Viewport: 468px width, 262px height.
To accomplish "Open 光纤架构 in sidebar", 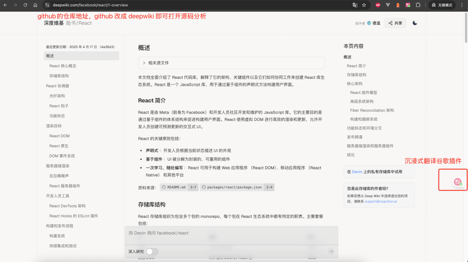I will [x=57, y=96].
